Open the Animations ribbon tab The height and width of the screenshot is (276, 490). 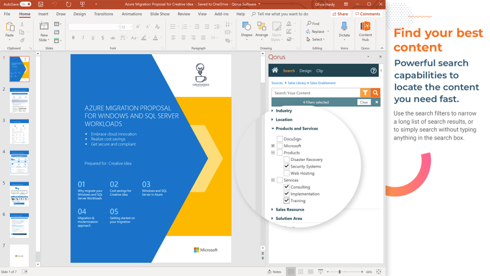(x=132, y=14)
